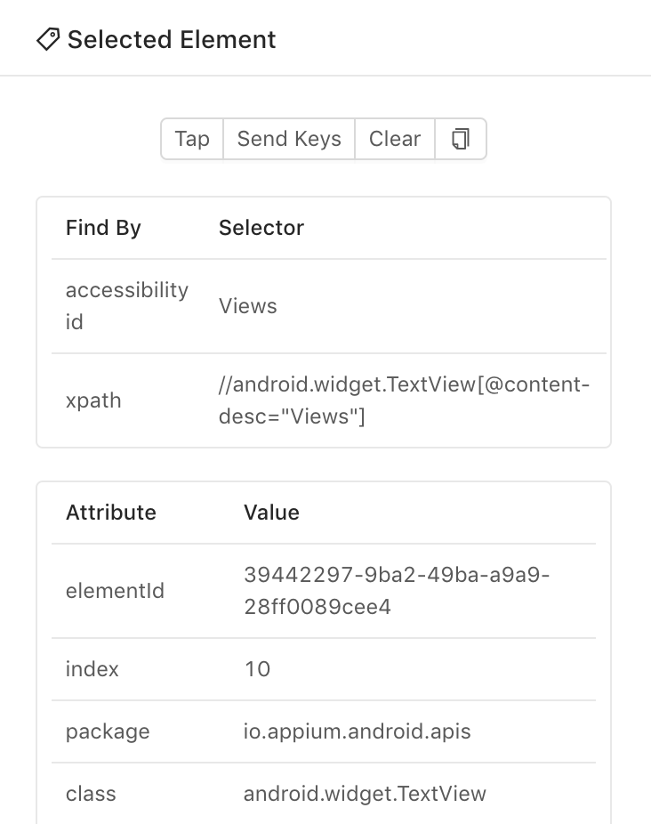This screenshot has height=824, width=651.
Task: Click the copy attributes icon button
Action: click(461, 139)
